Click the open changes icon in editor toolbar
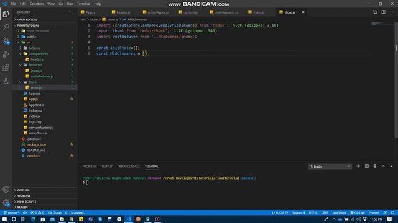The image size is (398, 223). tap(375, 12)
